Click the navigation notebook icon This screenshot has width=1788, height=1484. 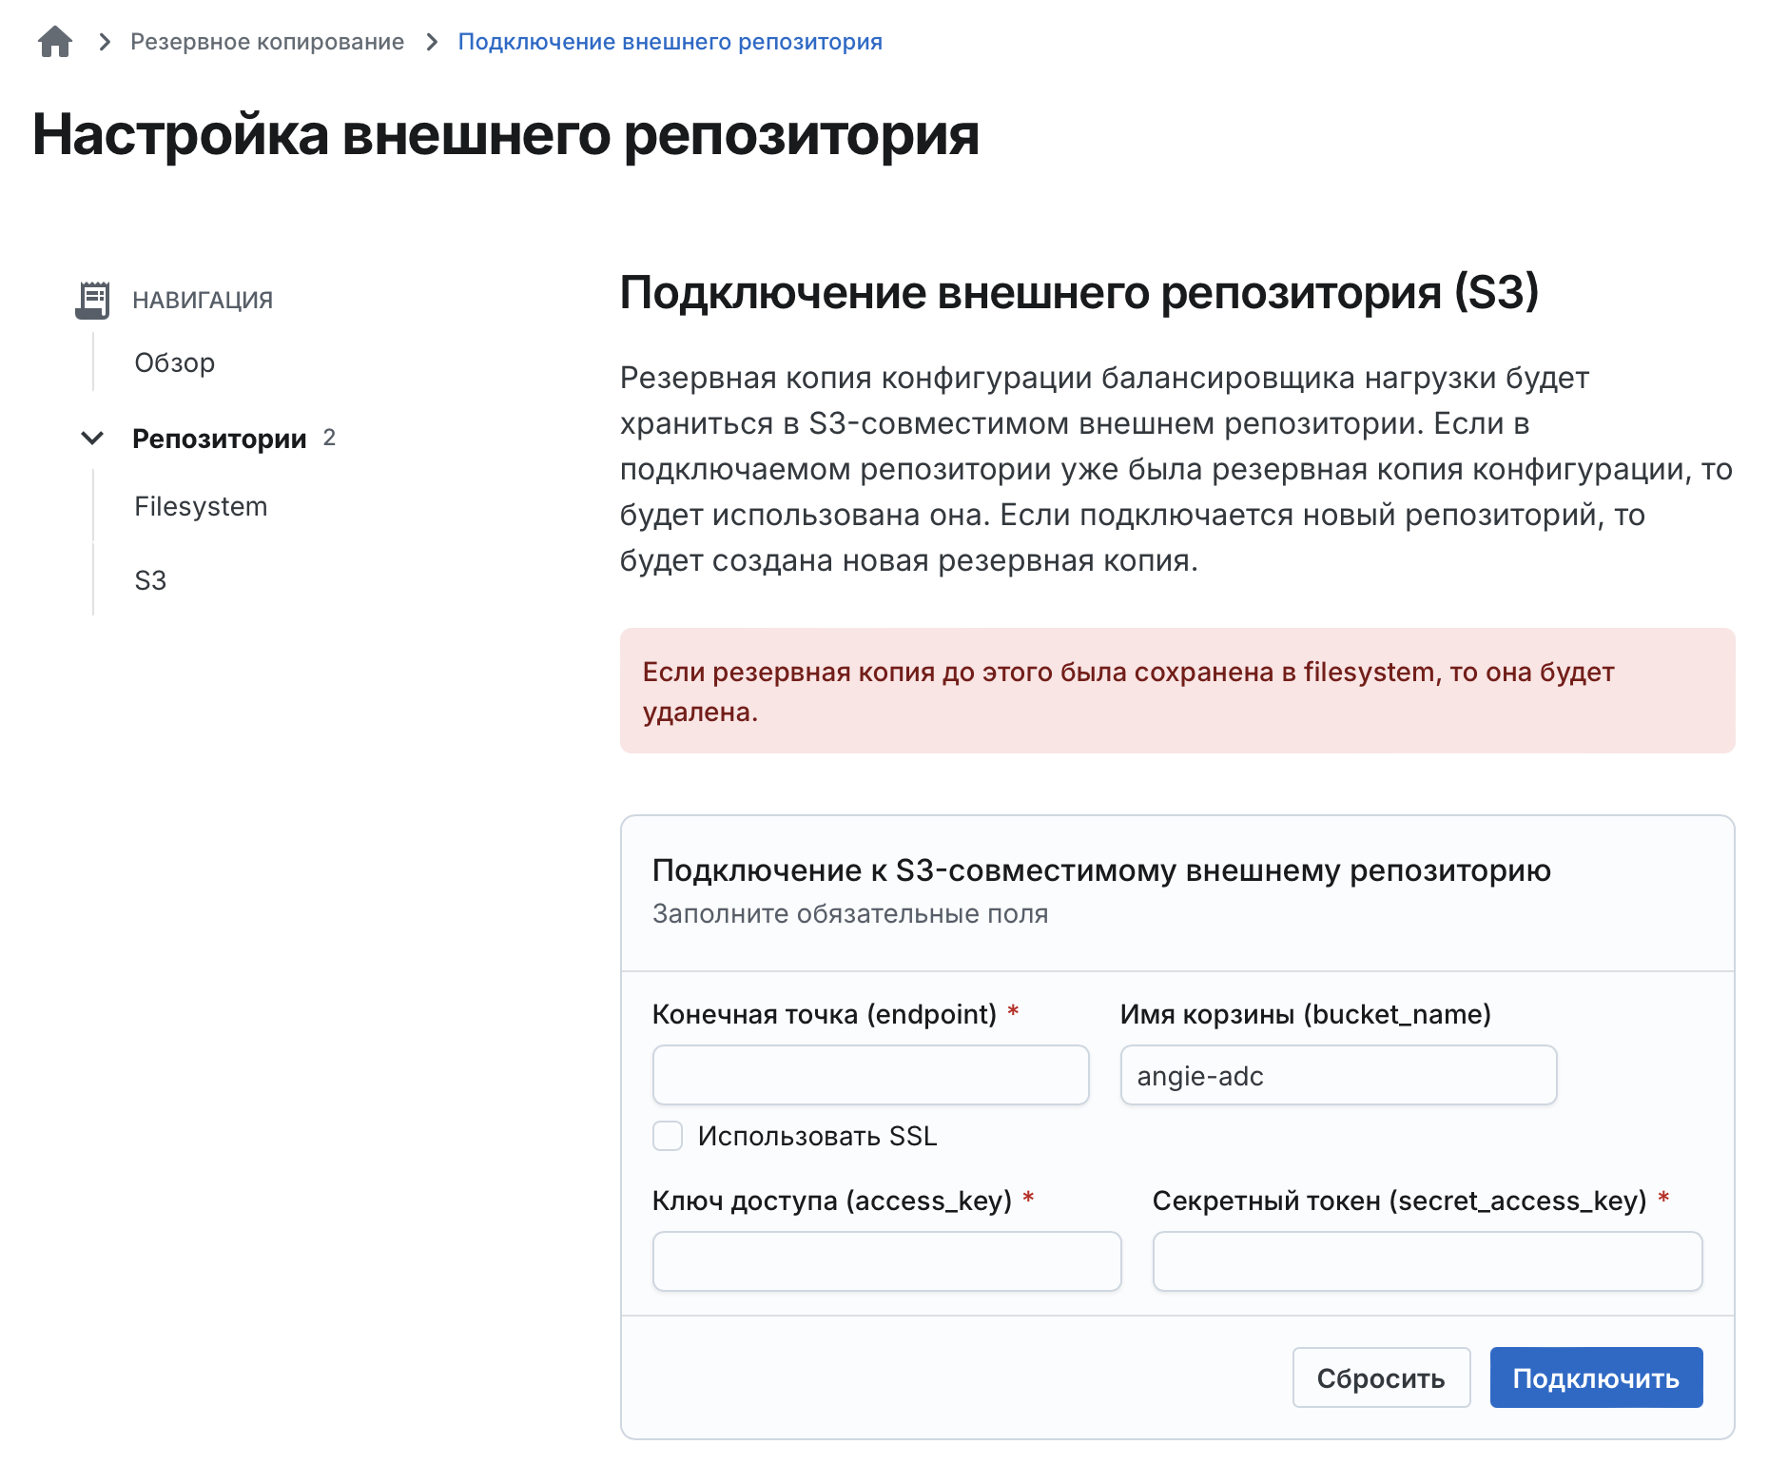(92, 300)
